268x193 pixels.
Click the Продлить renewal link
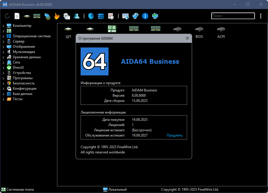[x=174, y=135]
